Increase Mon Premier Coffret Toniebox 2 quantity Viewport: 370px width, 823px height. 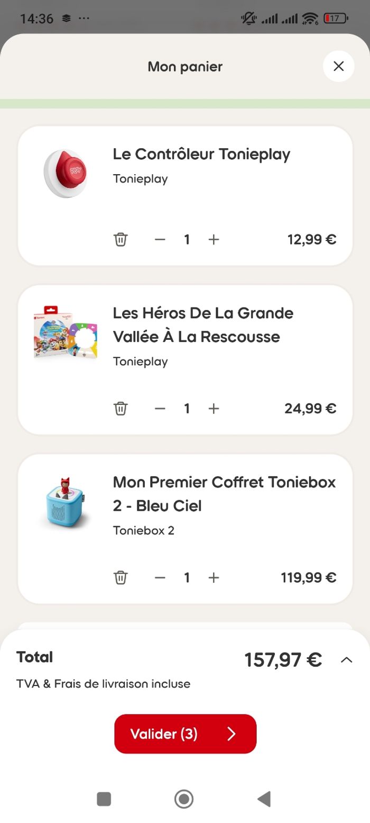coord(214,577)
